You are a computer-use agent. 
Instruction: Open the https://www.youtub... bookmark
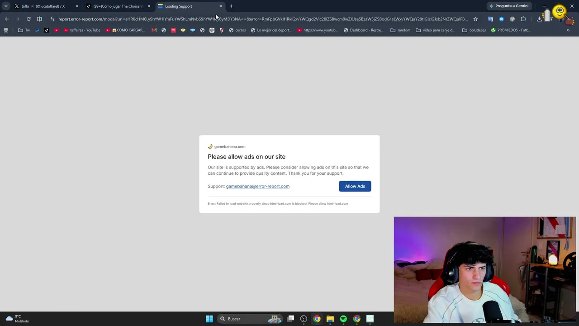click(x=318, y=30)
